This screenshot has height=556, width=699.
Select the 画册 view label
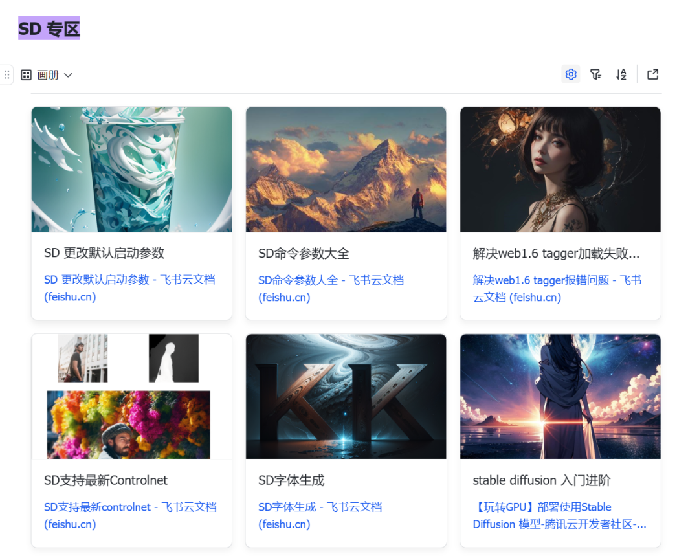pyautogui.click(x=48, y=75)
